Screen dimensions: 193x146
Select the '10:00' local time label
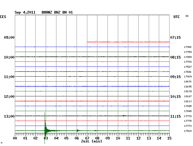click(x=9, y=57)
